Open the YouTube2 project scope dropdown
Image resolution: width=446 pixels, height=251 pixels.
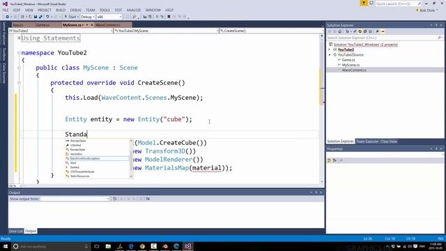[61, 31]
